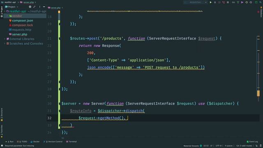This screenshot has width=263, height=148.
Task: Click the purple push arrow icon
Action: (242, 2)
